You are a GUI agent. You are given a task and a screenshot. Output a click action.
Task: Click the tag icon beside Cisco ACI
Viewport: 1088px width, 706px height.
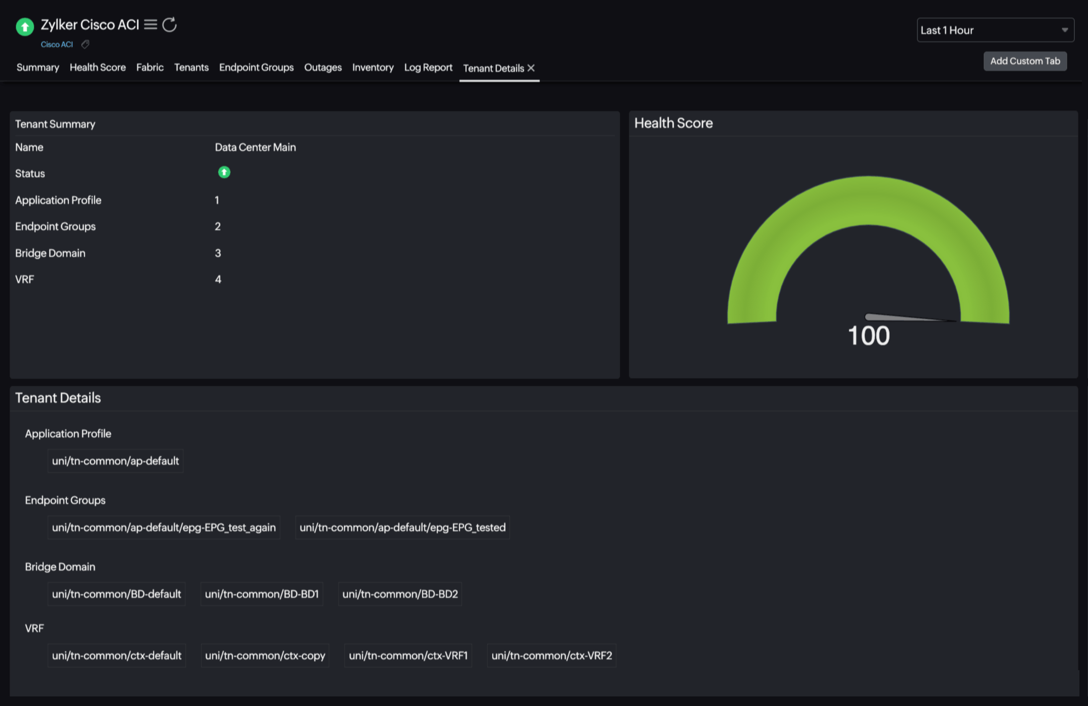tap(85, 44)
